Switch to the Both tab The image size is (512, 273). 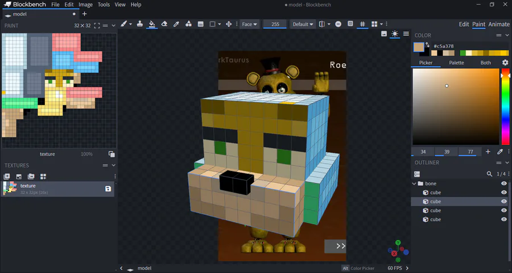pyautogui.click(x=486, y=63)
